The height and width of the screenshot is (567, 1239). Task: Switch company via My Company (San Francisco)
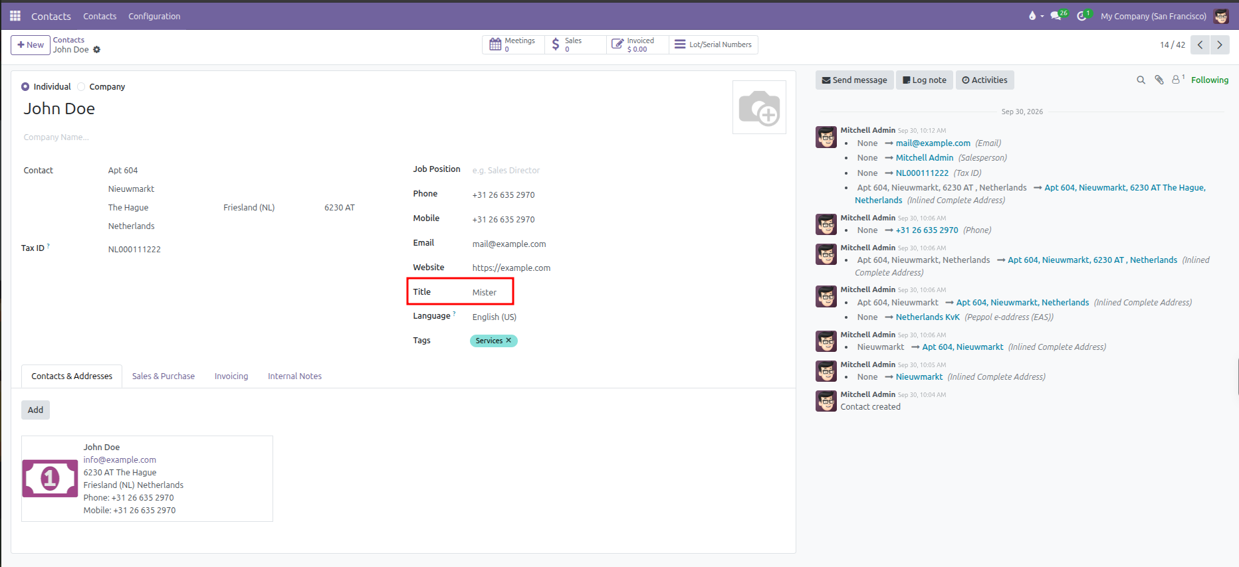point(1153,16)
